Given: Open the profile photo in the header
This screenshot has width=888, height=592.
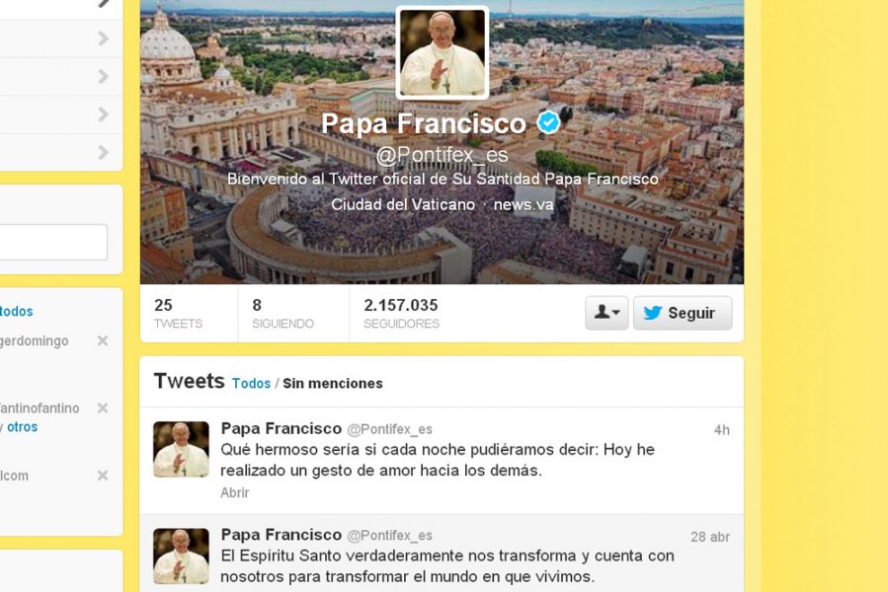Looking at the screenshot, I should click(x=443, y=52).
